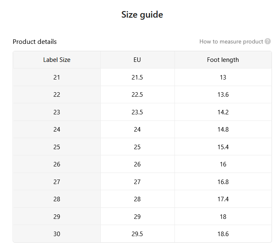Open the How to measure product link
274x248 pixels.
(x=231, y=42)
